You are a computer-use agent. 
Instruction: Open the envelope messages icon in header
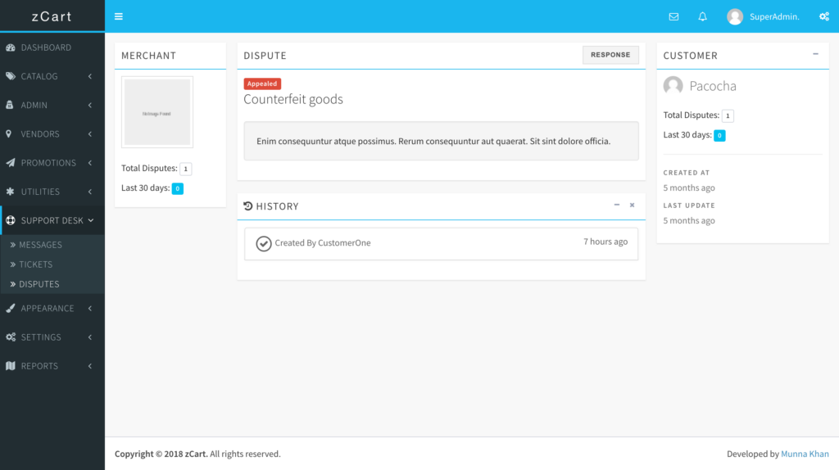pyautogui.click(x=673, y=16)
